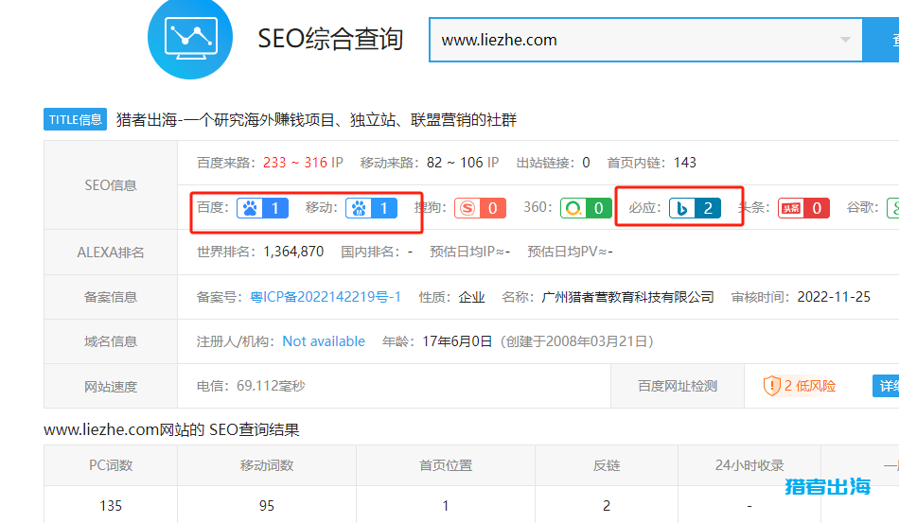This screenshot has height=523, width=899.
Task: Click telecom speed 69.112毫秒
Action: tap(271, 386)
